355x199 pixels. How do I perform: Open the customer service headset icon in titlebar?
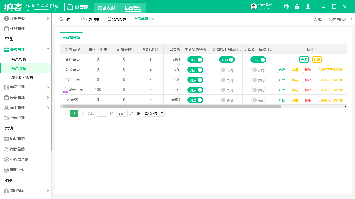tap(286, 6)
